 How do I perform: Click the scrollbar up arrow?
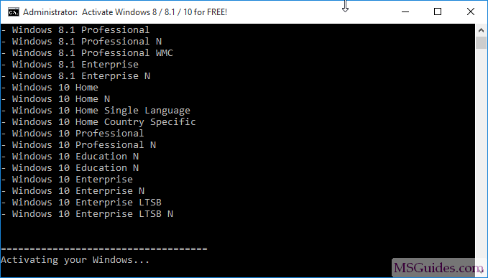[481, 30]
